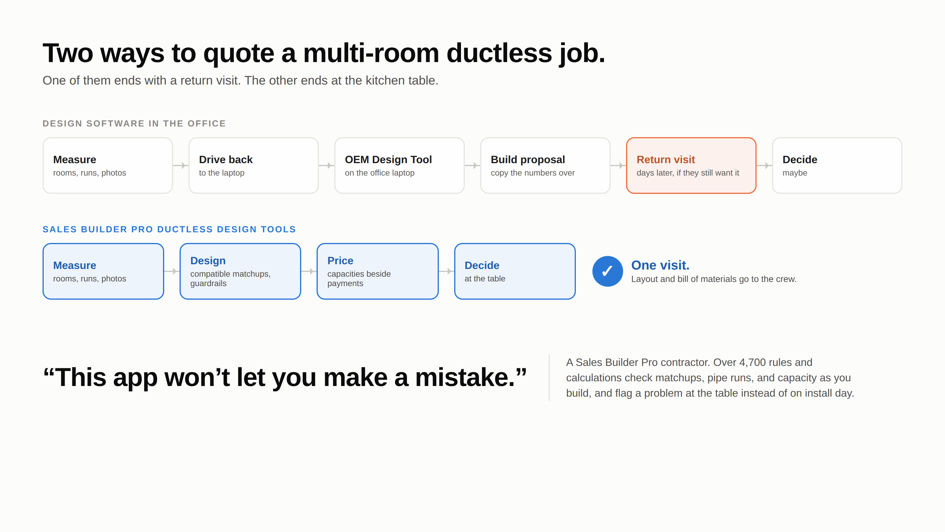Click 'at the table' text

tap(485, 279)
